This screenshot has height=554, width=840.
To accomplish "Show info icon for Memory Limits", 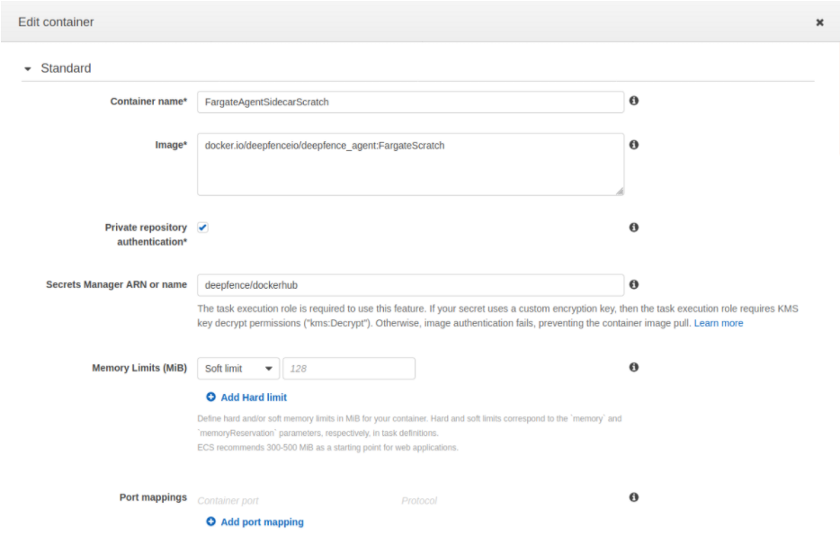I will coord(634,367).
